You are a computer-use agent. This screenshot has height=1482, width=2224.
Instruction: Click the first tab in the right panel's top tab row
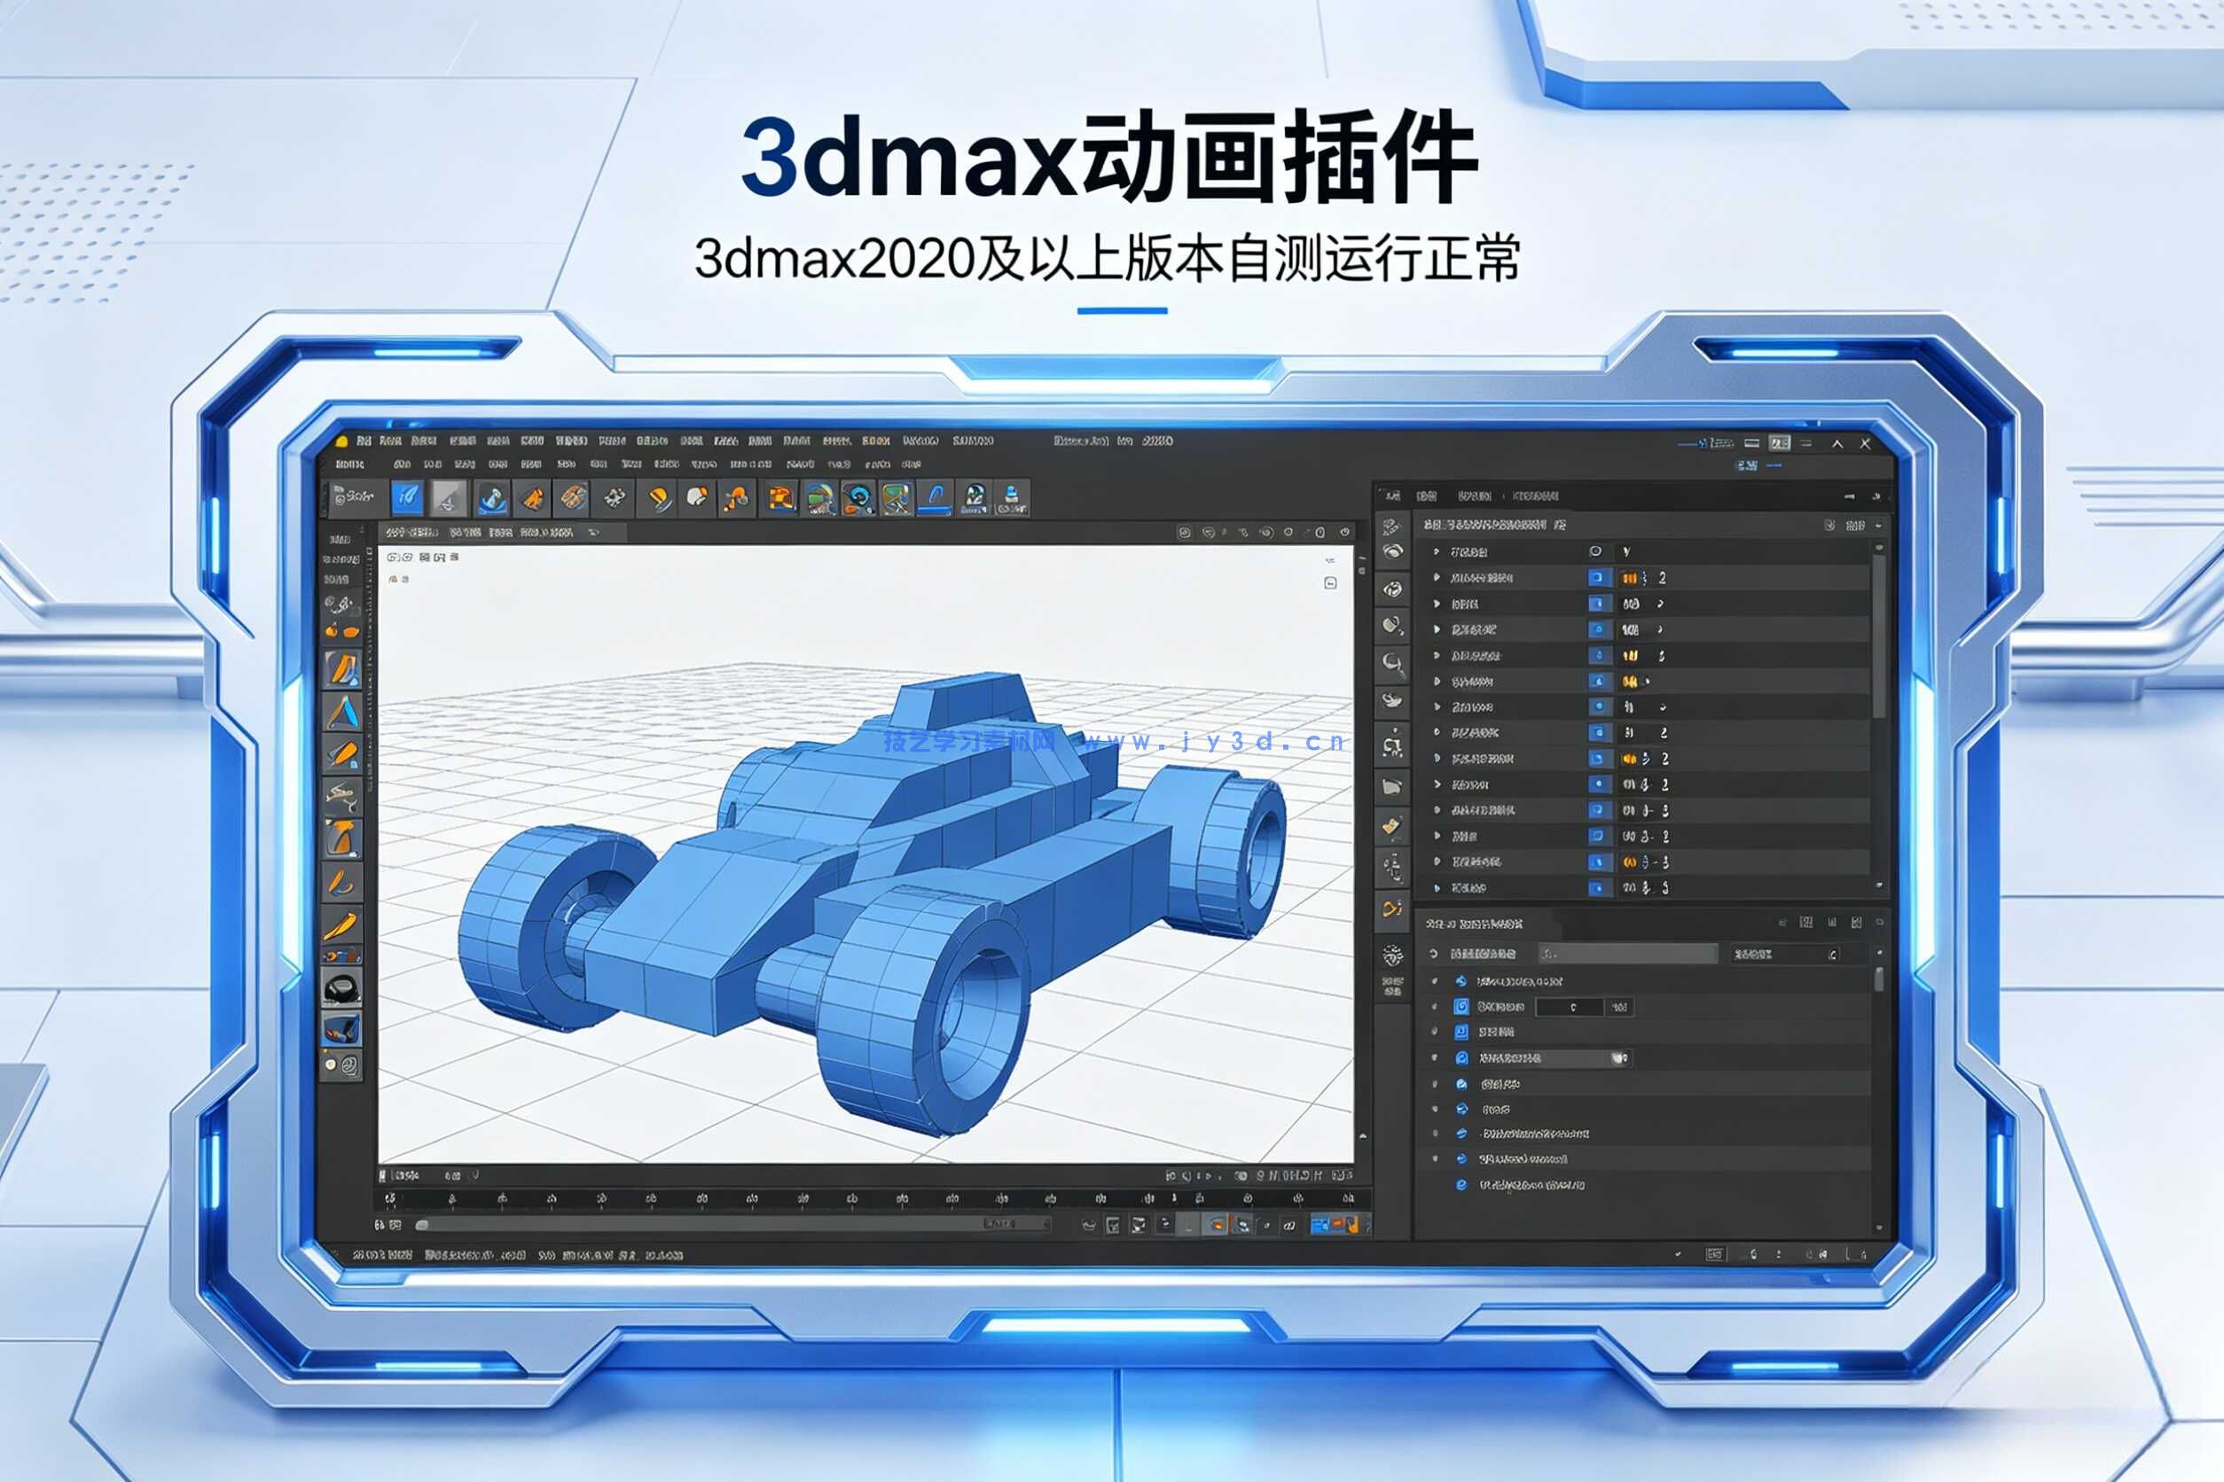pos(1394,496)
